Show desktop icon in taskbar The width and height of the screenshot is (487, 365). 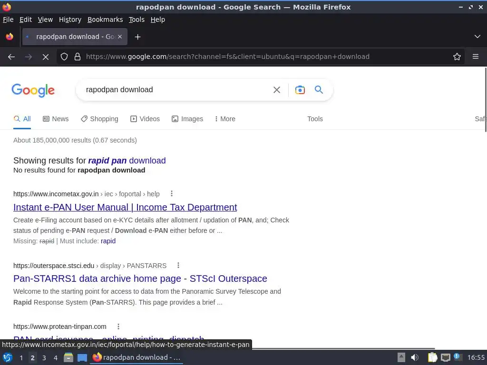pyautogui.click(x=82, y=358)
